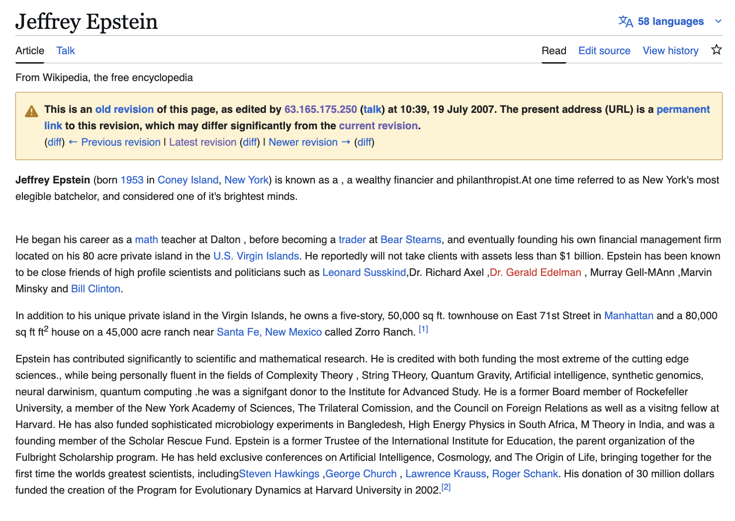Expand the 58 languages dropdown arrow
This screenshot has width=735, height=521.
[x=718, y=21]
